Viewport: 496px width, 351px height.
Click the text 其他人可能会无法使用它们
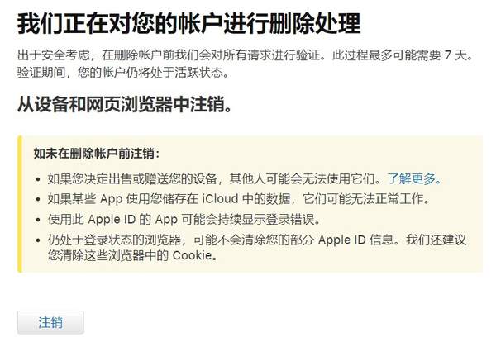coord(306,179)
